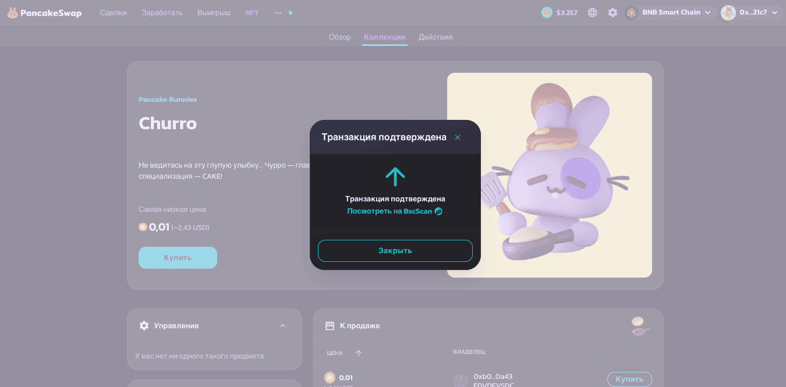Open the Заработать menu

point(162,12)
